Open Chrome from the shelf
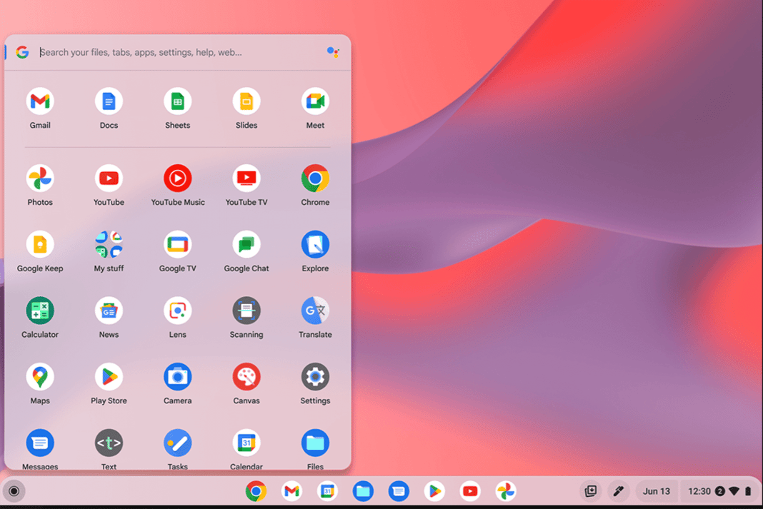 coord(256,491)
